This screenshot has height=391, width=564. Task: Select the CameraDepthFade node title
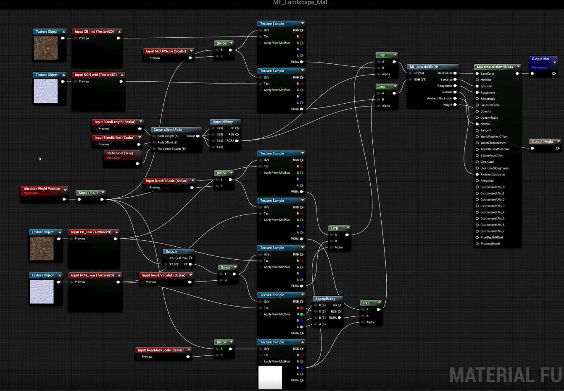click(x=168, y=130)
